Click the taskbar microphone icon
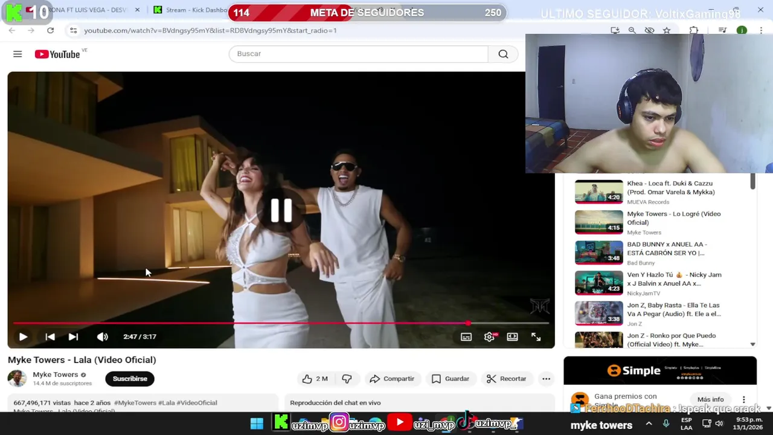The width and height of the screenshot is (773, 435). pos(666,424)
